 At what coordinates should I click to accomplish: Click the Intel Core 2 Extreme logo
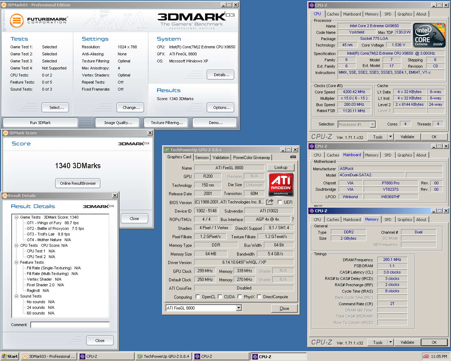[x=429, y=35]
